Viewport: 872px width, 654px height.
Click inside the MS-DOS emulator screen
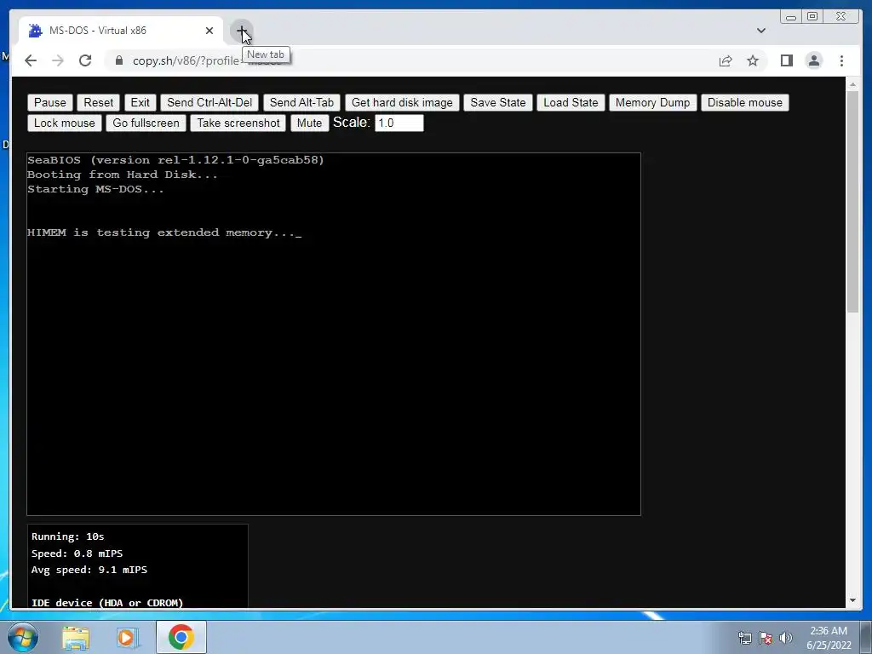[x=334, y=334]
